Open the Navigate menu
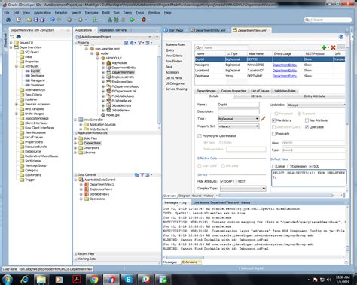The height and width of the screenshot is (285, 357). (x=91, y=12)
